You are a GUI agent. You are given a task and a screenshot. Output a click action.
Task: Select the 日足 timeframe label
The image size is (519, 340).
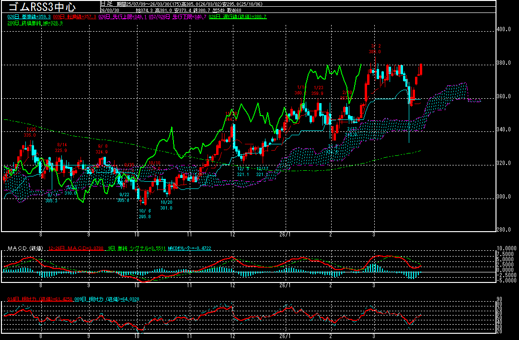click(106, 3)
